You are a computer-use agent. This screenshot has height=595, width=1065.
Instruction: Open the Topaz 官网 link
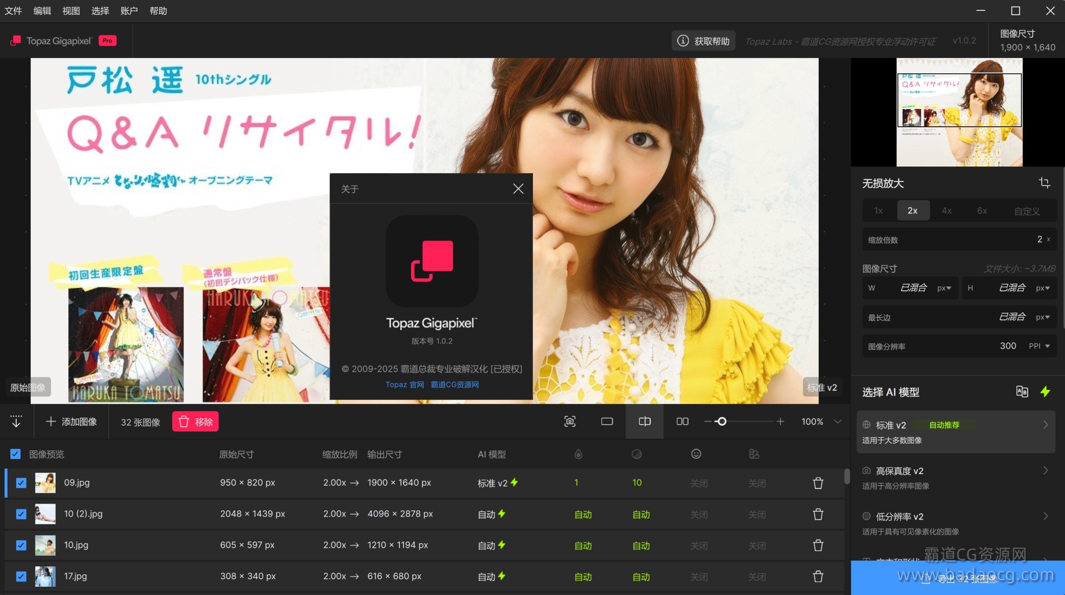click(x=404, y=384)
